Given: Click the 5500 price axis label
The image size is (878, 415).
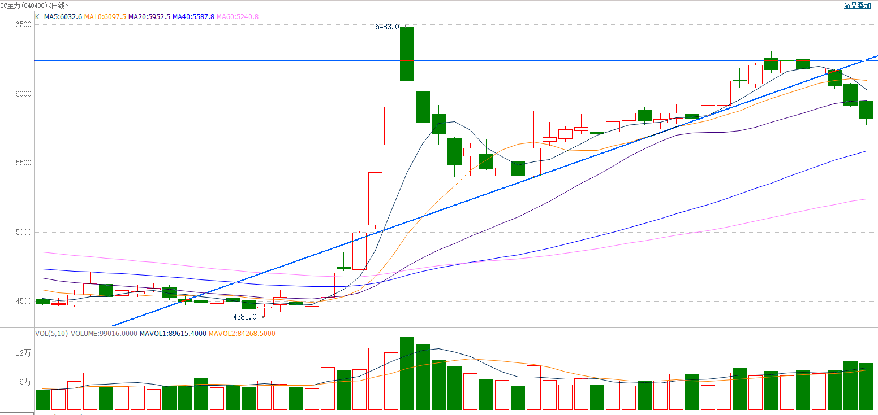Looking at the screenshot, I should coord(24,163).
